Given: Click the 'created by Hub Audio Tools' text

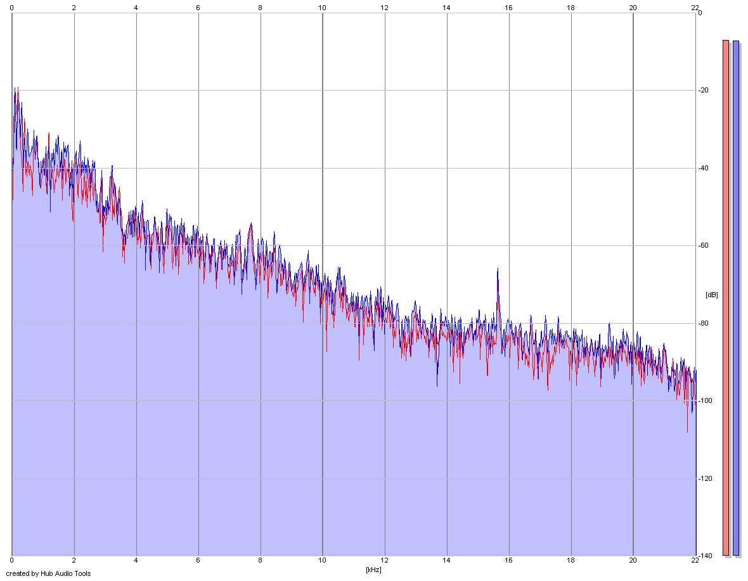Looking at the screenshot, I should [48, 573].
